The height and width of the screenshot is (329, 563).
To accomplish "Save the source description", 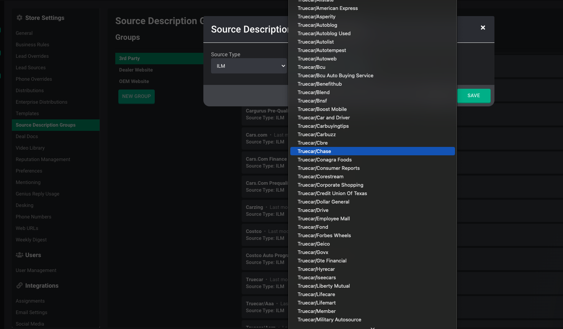I will coord(474,96).
